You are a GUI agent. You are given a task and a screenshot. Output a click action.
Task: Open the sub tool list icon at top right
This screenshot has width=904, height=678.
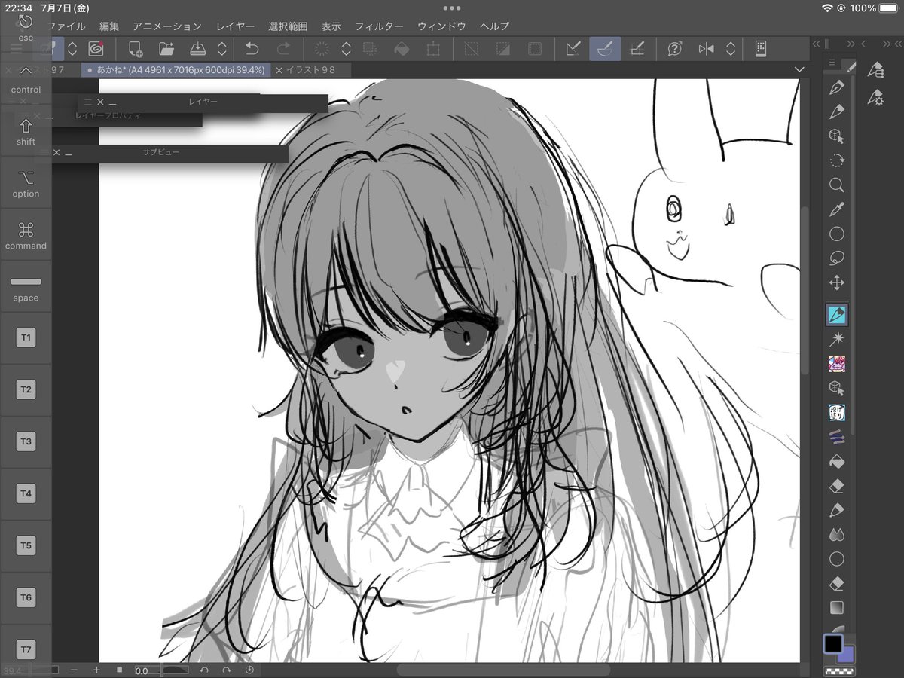pos(875,70)
